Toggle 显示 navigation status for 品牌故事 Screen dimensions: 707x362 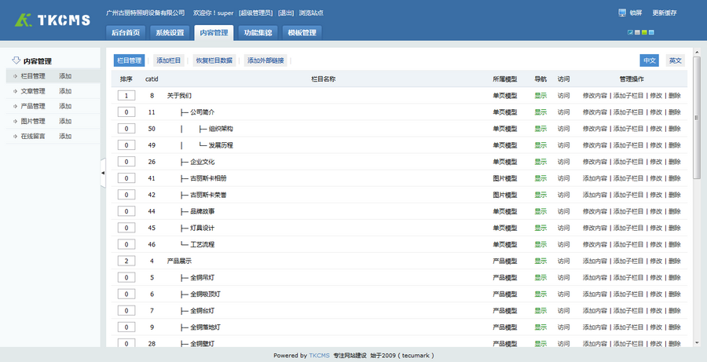pyautogui.click(x=540, y=211)
